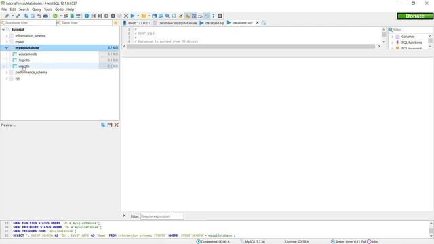Click the Database filter input field
This screenshot has width=434, height=244.
tap(28, 23)
